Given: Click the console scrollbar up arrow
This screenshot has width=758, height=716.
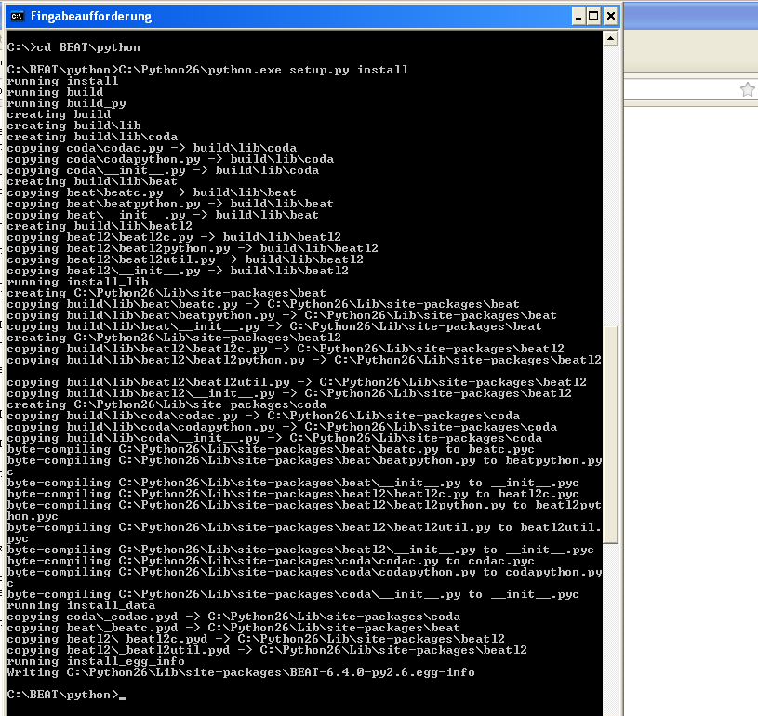Looking at the screenshot, I should pos(610,38).
